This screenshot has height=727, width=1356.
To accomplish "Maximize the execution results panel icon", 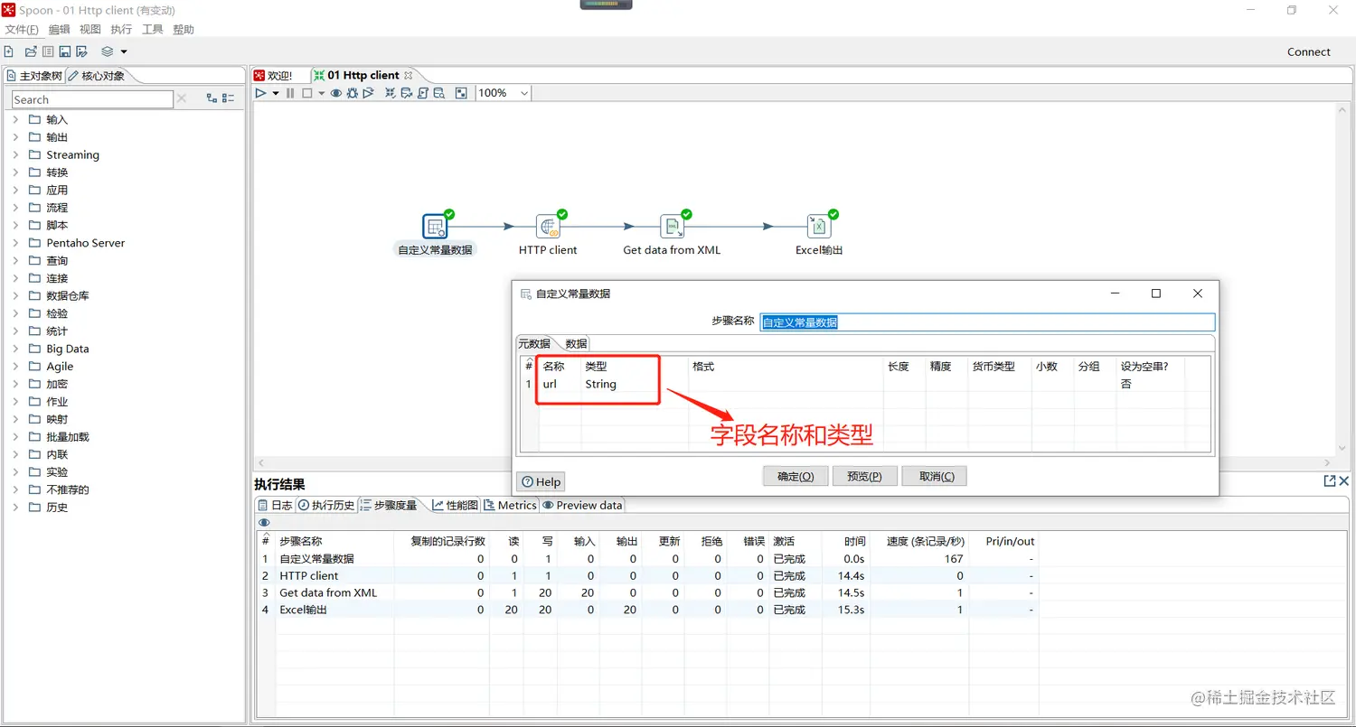I will point(1330,481).
